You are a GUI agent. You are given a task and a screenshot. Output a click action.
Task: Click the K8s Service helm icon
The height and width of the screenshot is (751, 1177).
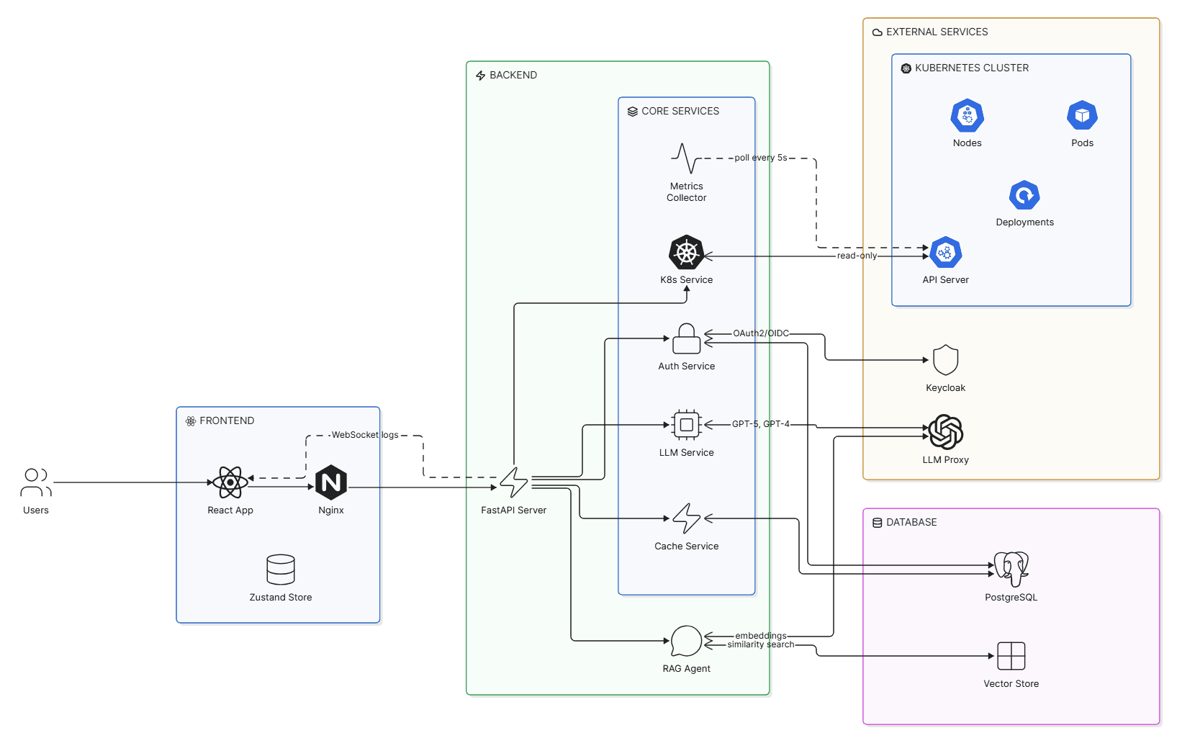[x=687, y=252]
